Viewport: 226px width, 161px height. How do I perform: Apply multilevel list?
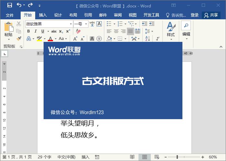click(131, 24)
